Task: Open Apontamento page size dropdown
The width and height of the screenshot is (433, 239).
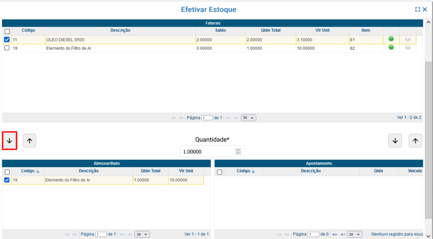Action: (x=354, y=234)
